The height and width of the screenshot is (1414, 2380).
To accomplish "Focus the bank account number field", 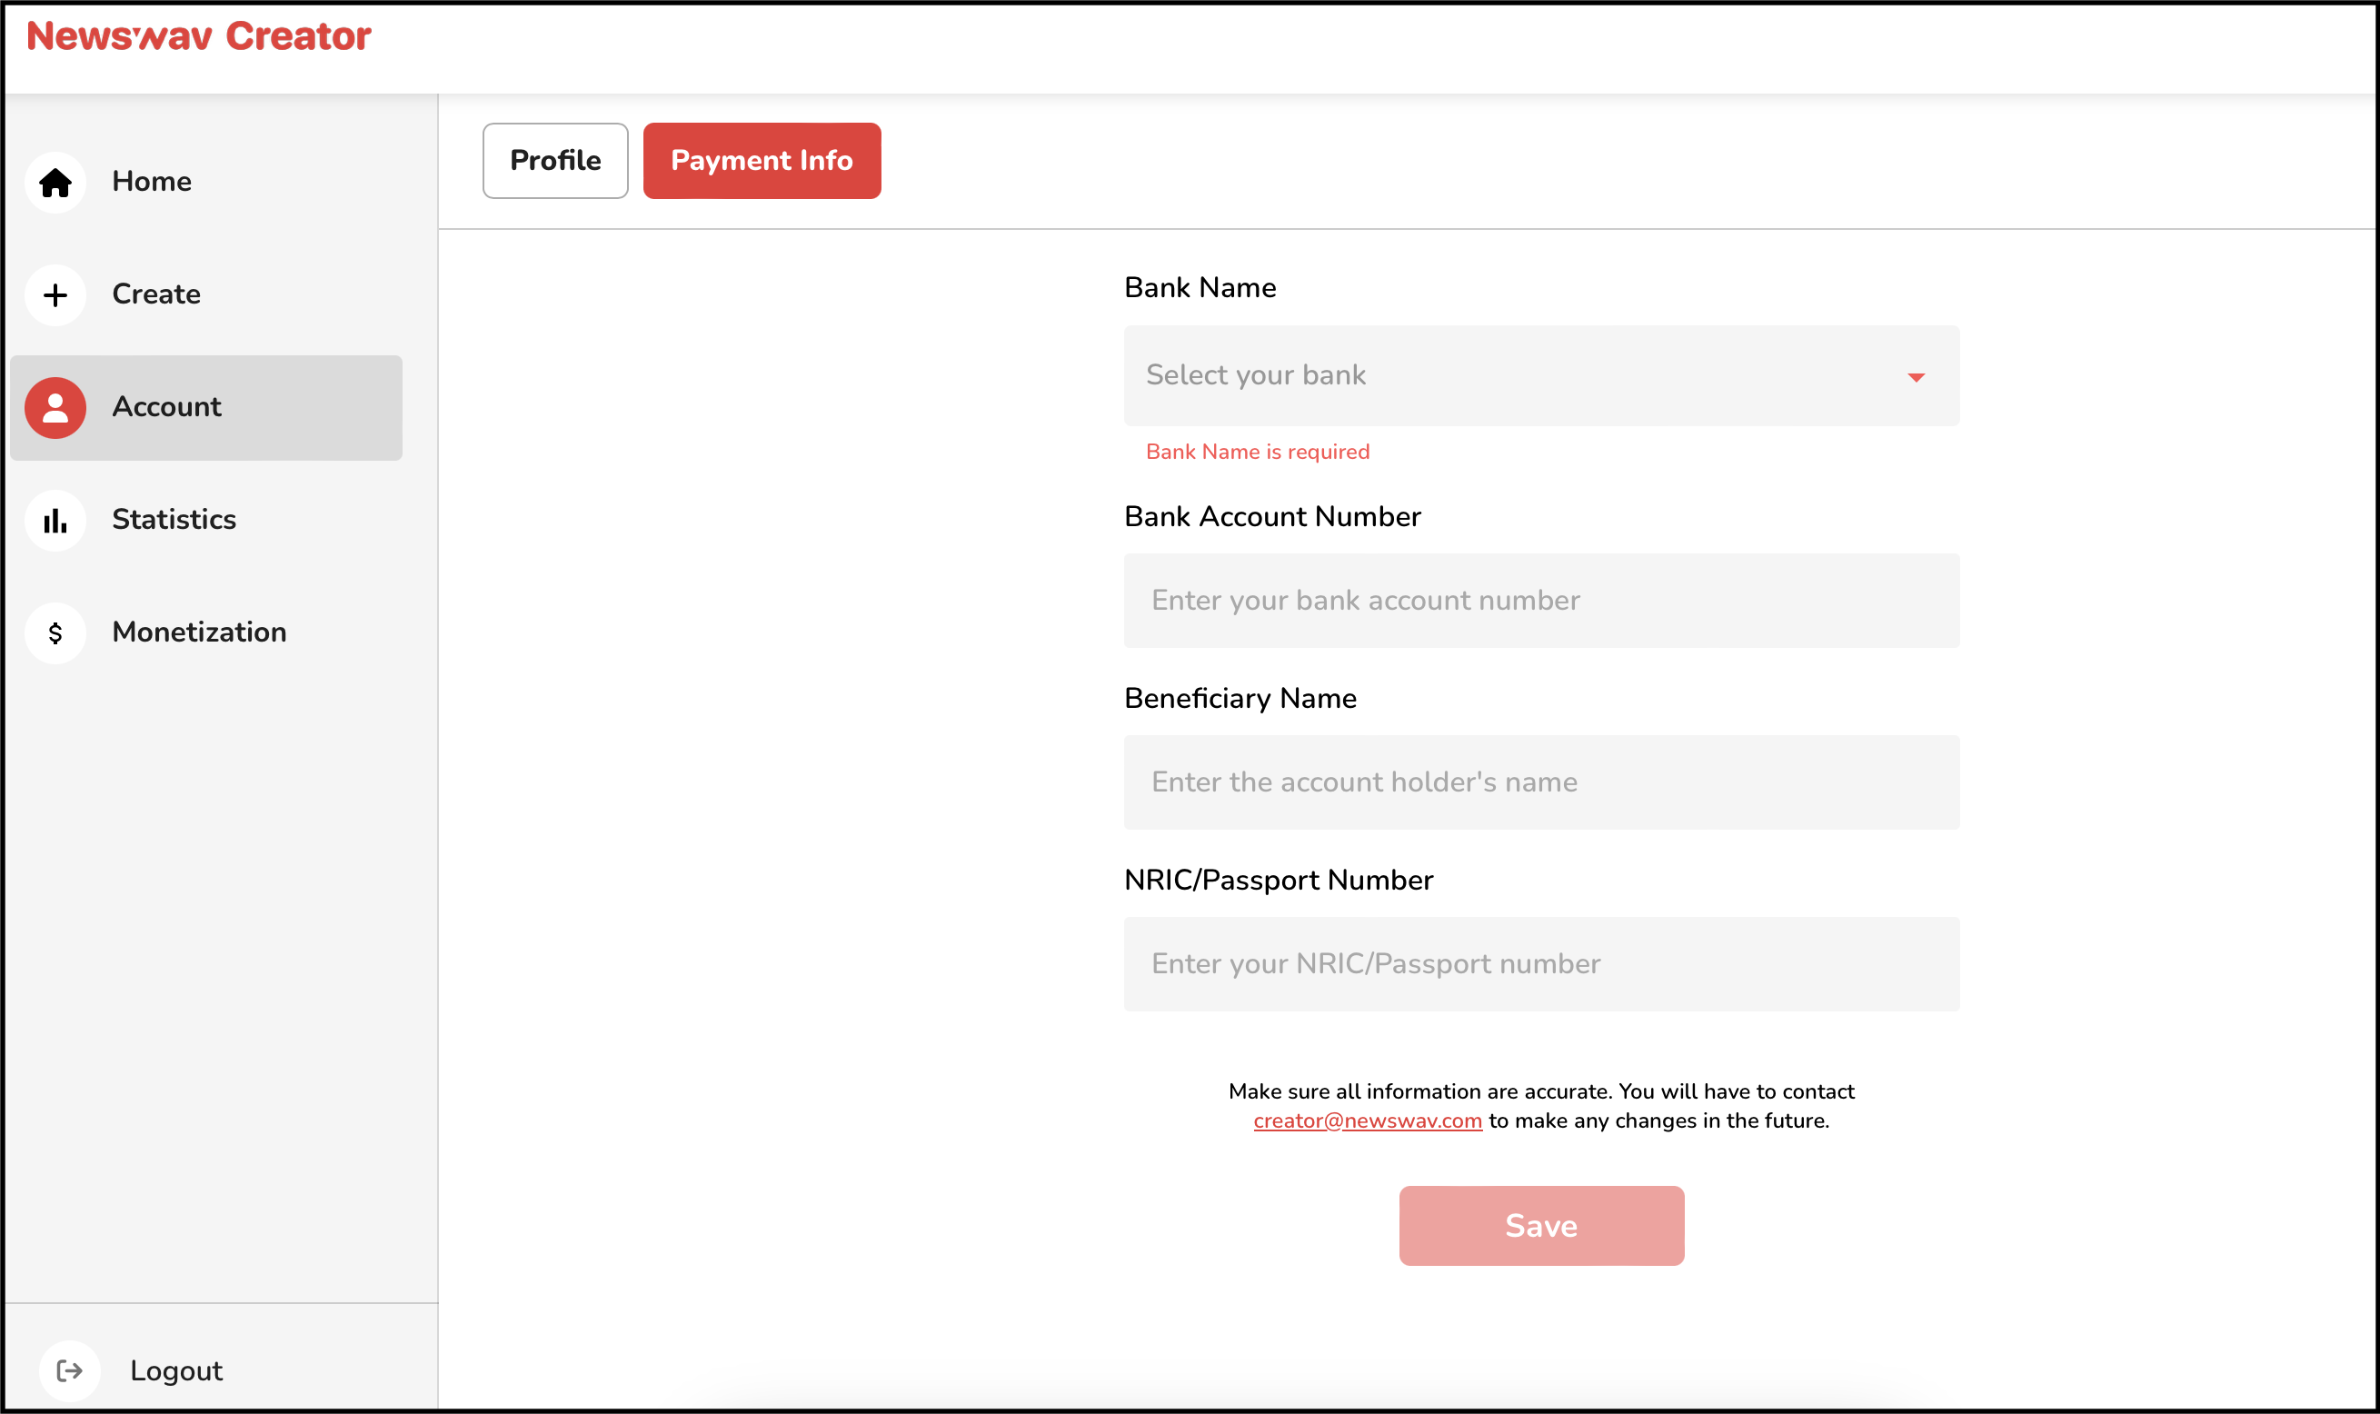I will (1541, 601).
